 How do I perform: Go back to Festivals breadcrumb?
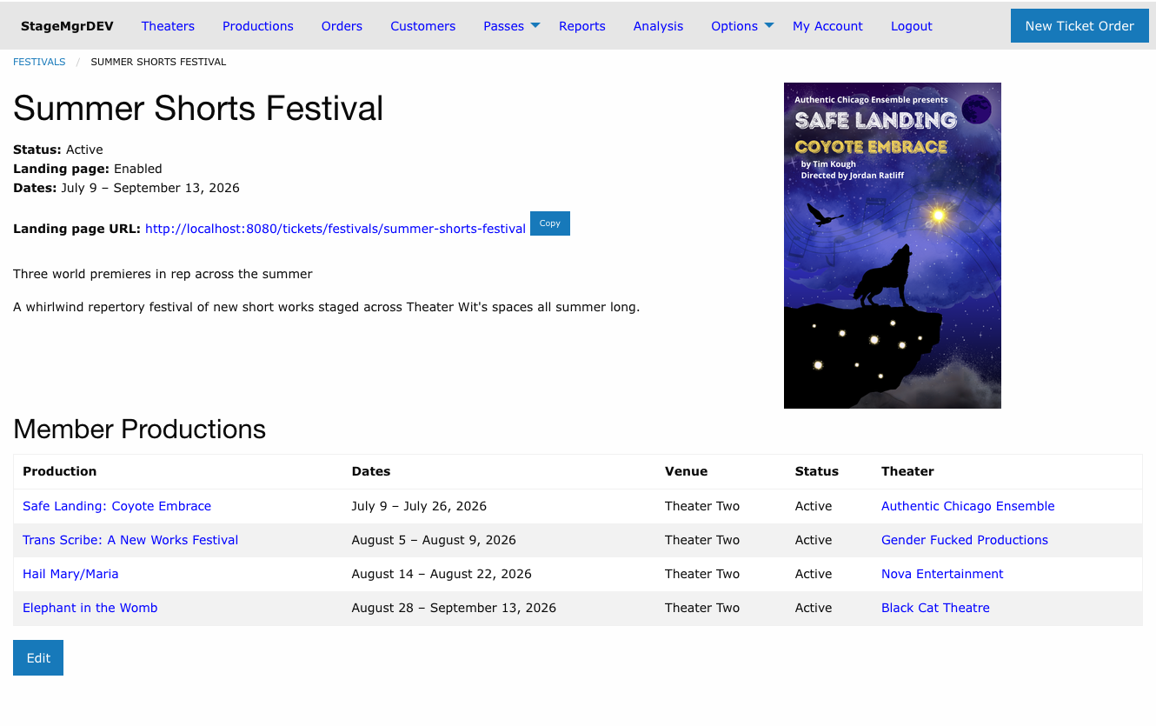[39, 62]
